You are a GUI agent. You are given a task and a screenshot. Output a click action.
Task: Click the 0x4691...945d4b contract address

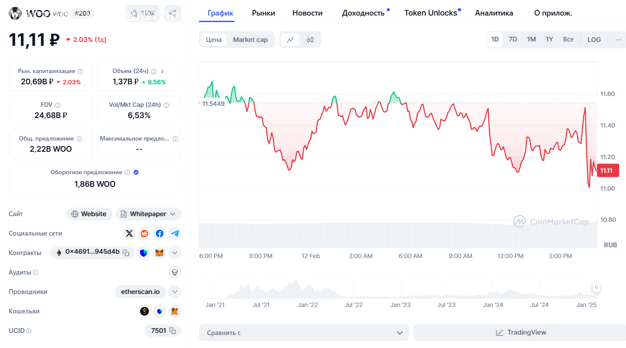point(92,252)
